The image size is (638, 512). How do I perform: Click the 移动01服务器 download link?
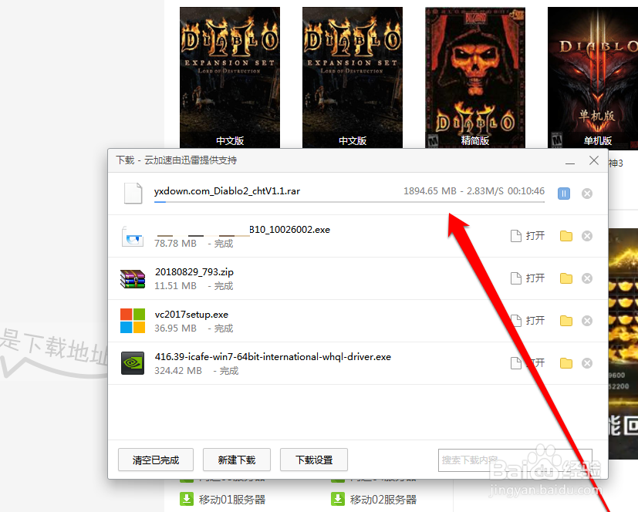[232, 500]
